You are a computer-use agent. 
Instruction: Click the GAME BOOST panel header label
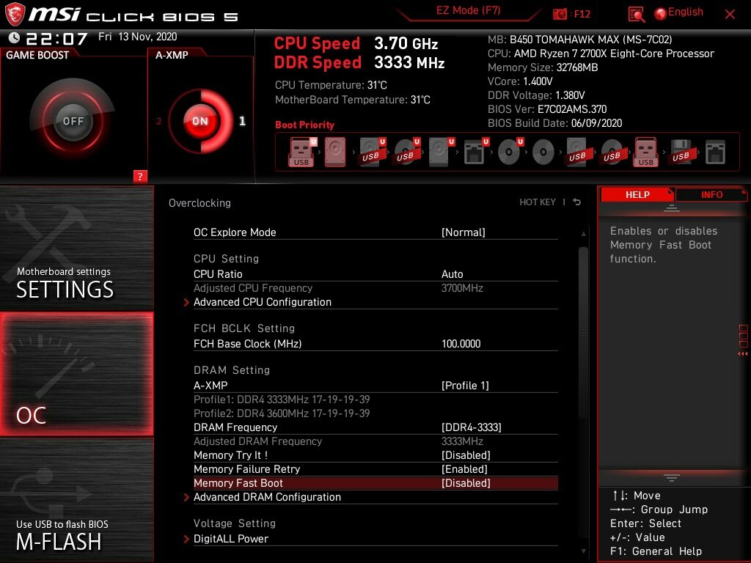[37, 55]
